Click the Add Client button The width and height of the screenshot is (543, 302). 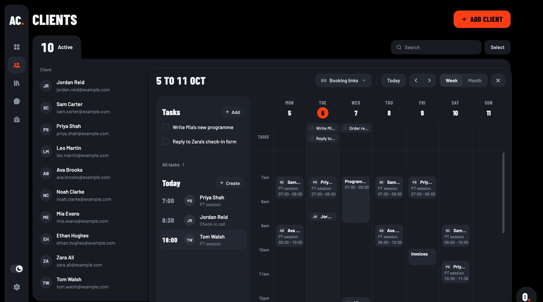(x=482, y=19)
